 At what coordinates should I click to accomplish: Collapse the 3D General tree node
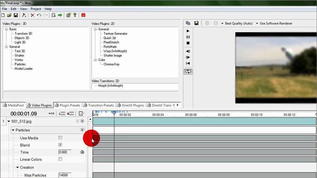tap(6, 47)
